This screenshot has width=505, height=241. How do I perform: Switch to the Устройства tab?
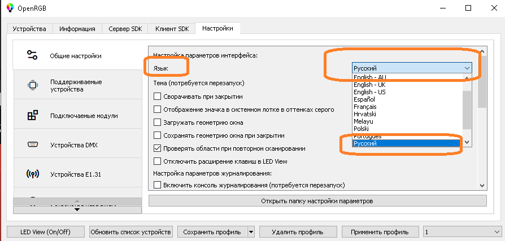click(x=29, y=29)
